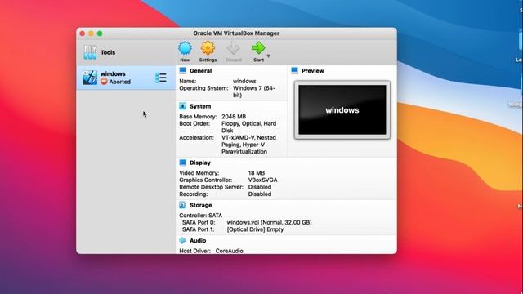The width and height of the screenshot is (523, 294).
Task: Open the System section header
Action: (200, 106)
